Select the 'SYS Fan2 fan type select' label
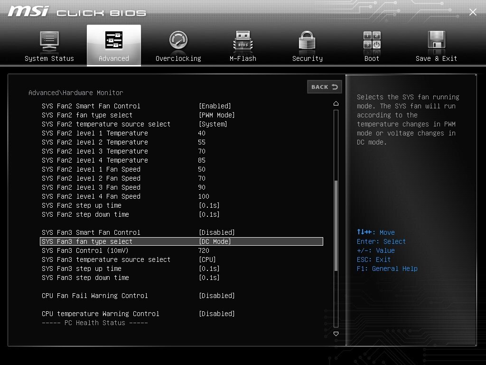This screenshot has height=365, width=486. (x=87, y=115)
